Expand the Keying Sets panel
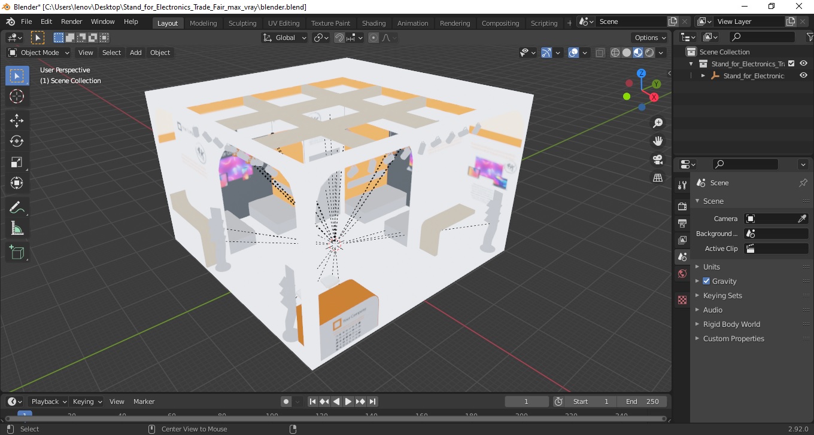This screenshot has height=435, width=814. click(722, 295)
